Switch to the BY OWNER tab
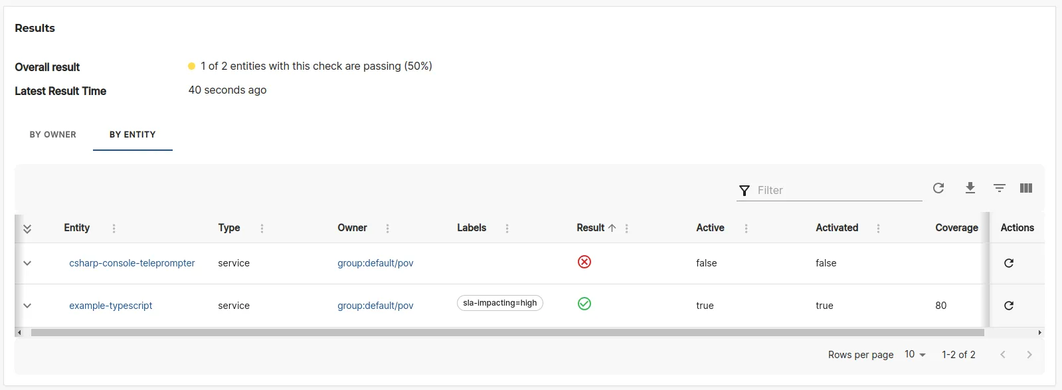Viewport: 1062px width, 390px height. point(52,134)
